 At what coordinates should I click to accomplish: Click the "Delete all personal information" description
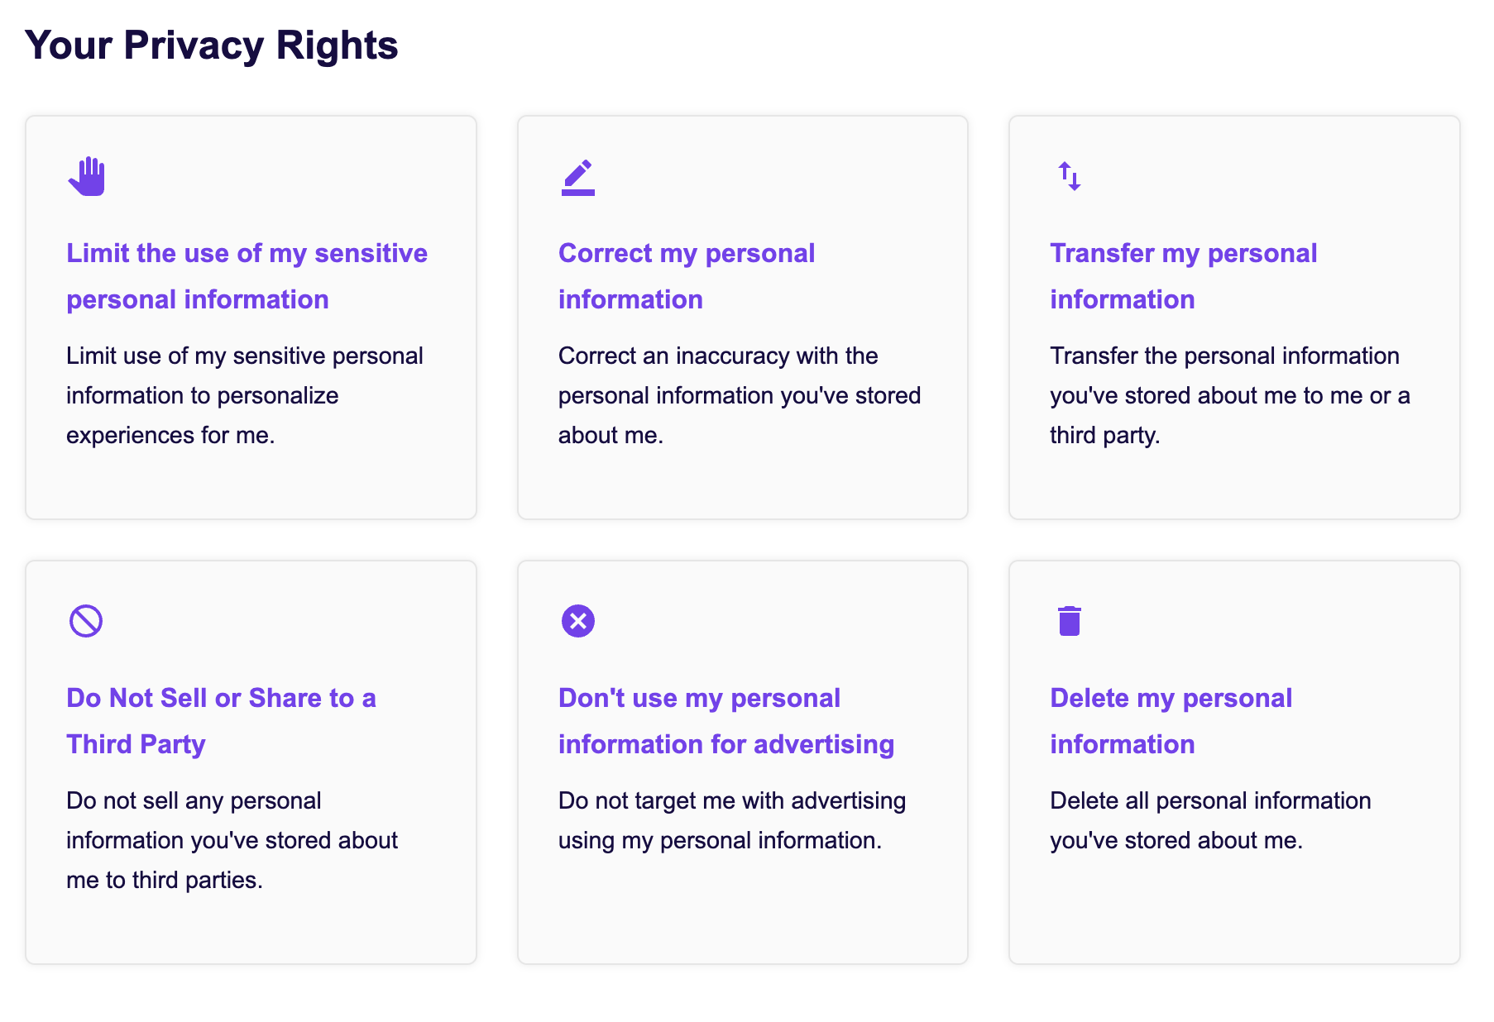pyautogui.click(x=1210, y=820)
